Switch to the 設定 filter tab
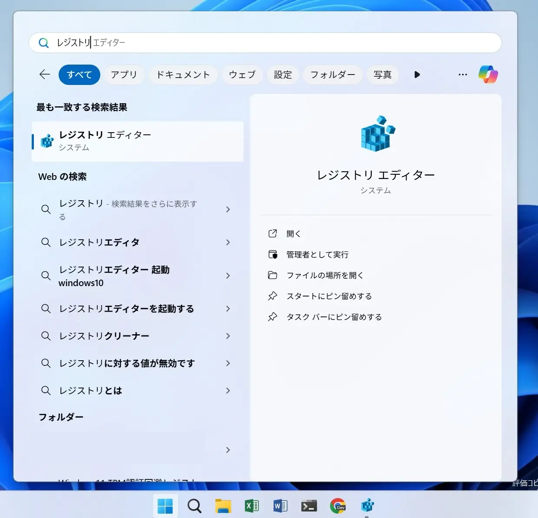The width and height of the screenshot is (538, 518). click(x=283, y=74)
